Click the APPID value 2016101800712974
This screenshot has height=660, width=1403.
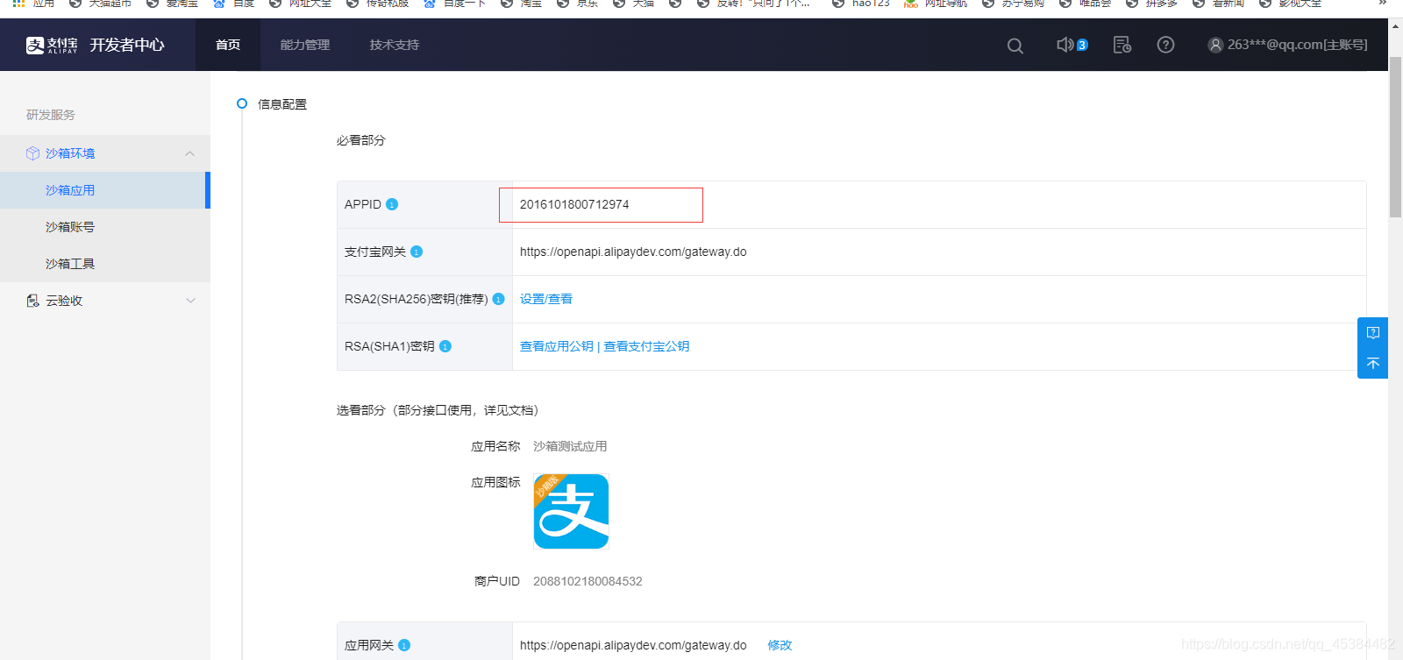tap(574, 204)
